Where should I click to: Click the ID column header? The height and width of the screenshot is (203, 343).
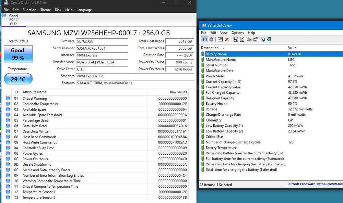[x=16, y=92]
